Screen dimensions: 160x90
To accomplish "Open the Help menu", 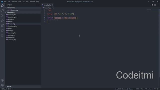I will [x=38, y=2].
